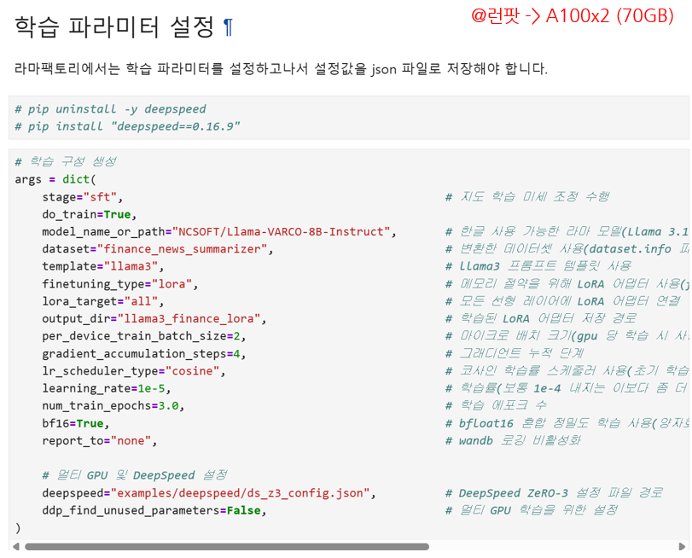
Task: Click the comment '# DeepSpeed ZeRO-3 설정 파일 경로'
Action: (554, 492)
